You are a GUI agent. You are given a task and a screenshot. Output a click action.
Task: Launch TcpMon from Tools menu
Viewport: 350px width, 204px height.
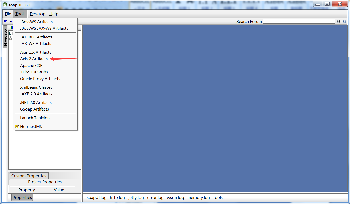coord(45,118)
